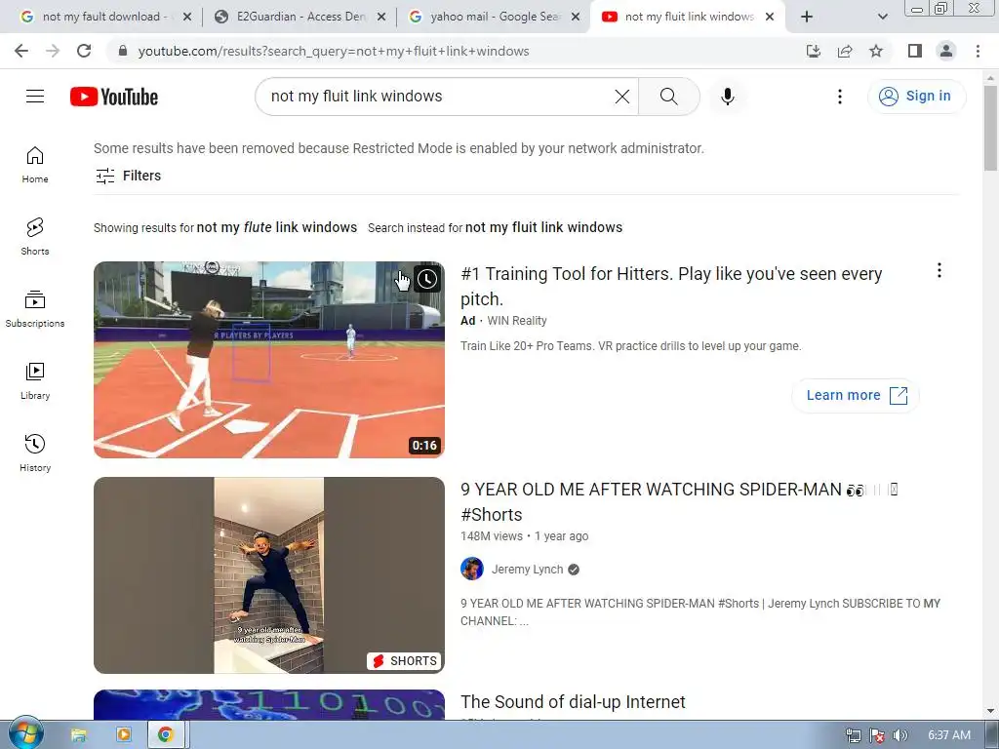999x749 pixels.
Task: Click the browser address bar URL
Action: [334, 51]
